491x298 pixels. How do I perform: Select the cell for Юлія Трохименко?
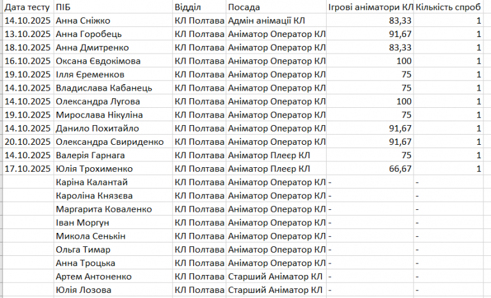[94, 168]
